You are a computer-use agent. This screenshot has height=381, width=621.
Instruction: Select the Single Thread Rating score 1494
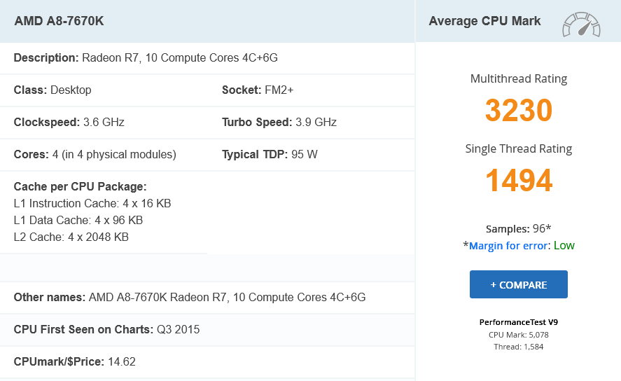(519, 181)
